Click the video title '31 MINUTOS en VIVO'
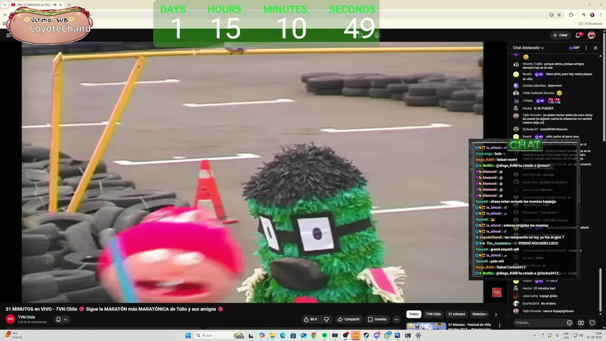606x341 pixels. click(114, 309)
